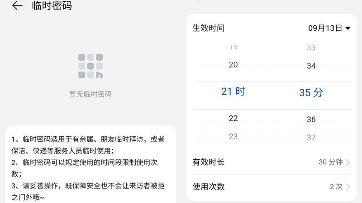Open the 09月13日 date dropdown
The image size is (362, 203).
tap(329, 28)
